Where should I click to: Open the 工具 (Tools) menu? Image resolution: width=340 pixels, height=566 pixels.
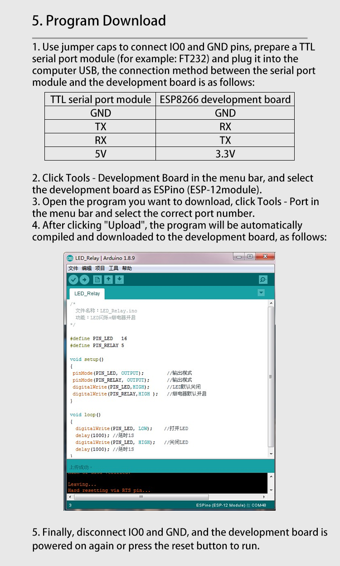coord(113,268)
